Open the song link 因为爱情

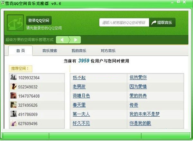click(138, 87)
